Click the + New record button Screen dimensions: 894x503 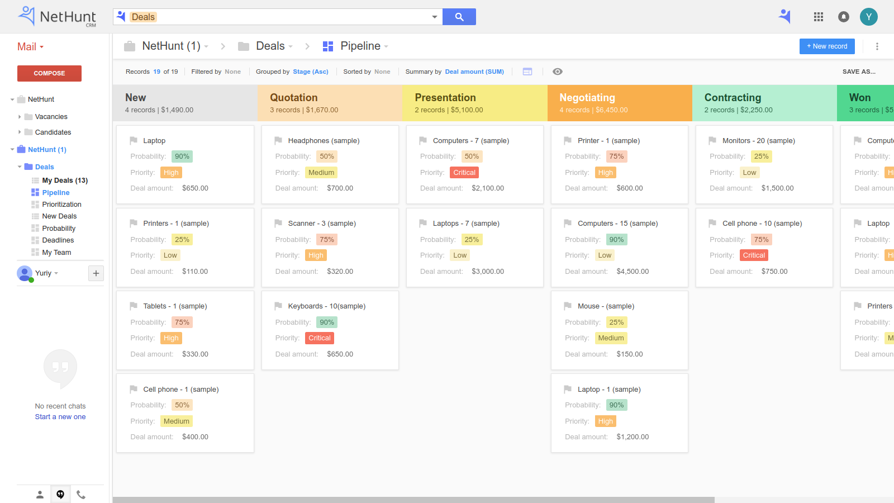tap(827, 46)
